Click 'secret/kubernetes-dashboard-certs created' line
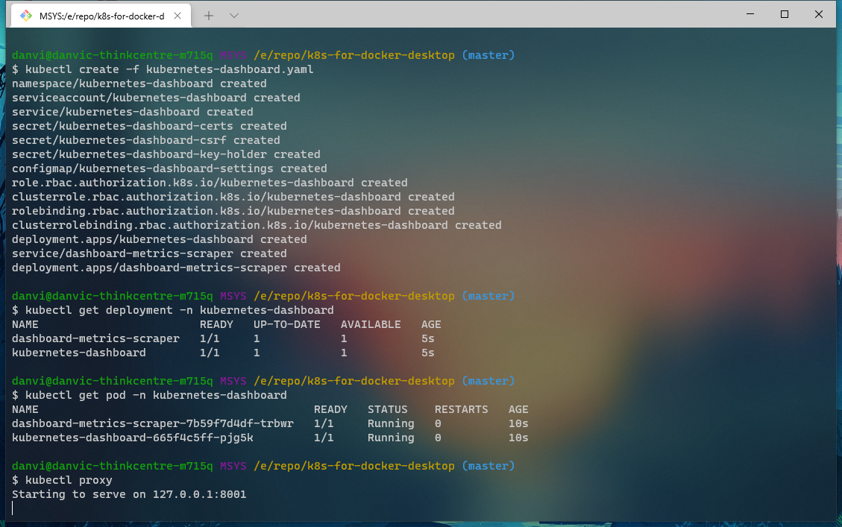Screen dimensions: 842x527 click(x=149, y=126)
